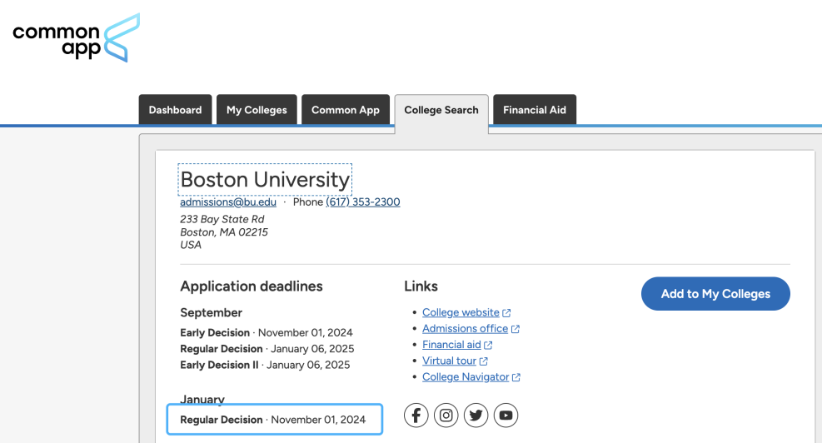Viewport: 822px width, 443px height.
Task: Open the Twitter social icon
Action: pyautogui.click(x=476, y=416)
